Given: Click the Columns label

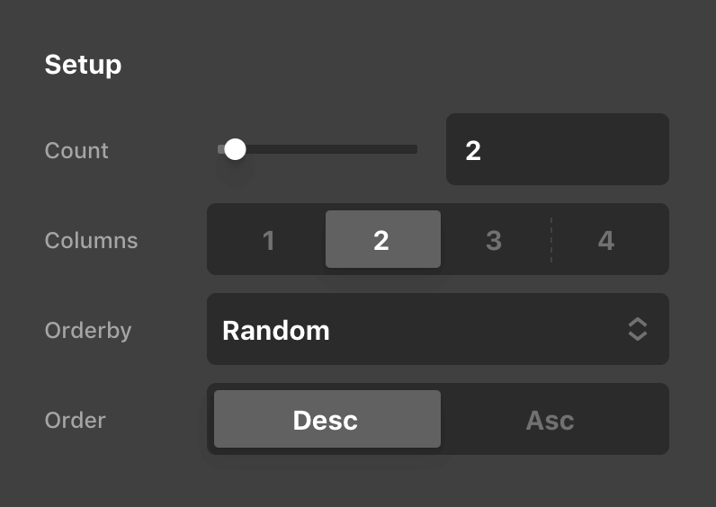Looking at the screenshot, I should [91, 240].
